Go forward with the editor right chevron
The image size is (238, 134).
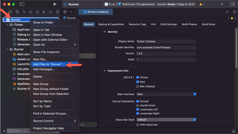click(75, 12)
